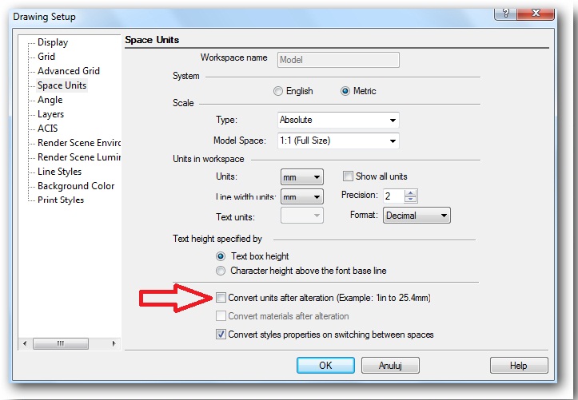Click the OK button
The height and width of the screenshot is (400, 578).
(325, 365)
